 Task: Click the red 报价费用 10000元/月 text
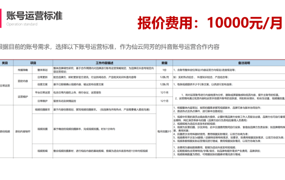point(210,22)
